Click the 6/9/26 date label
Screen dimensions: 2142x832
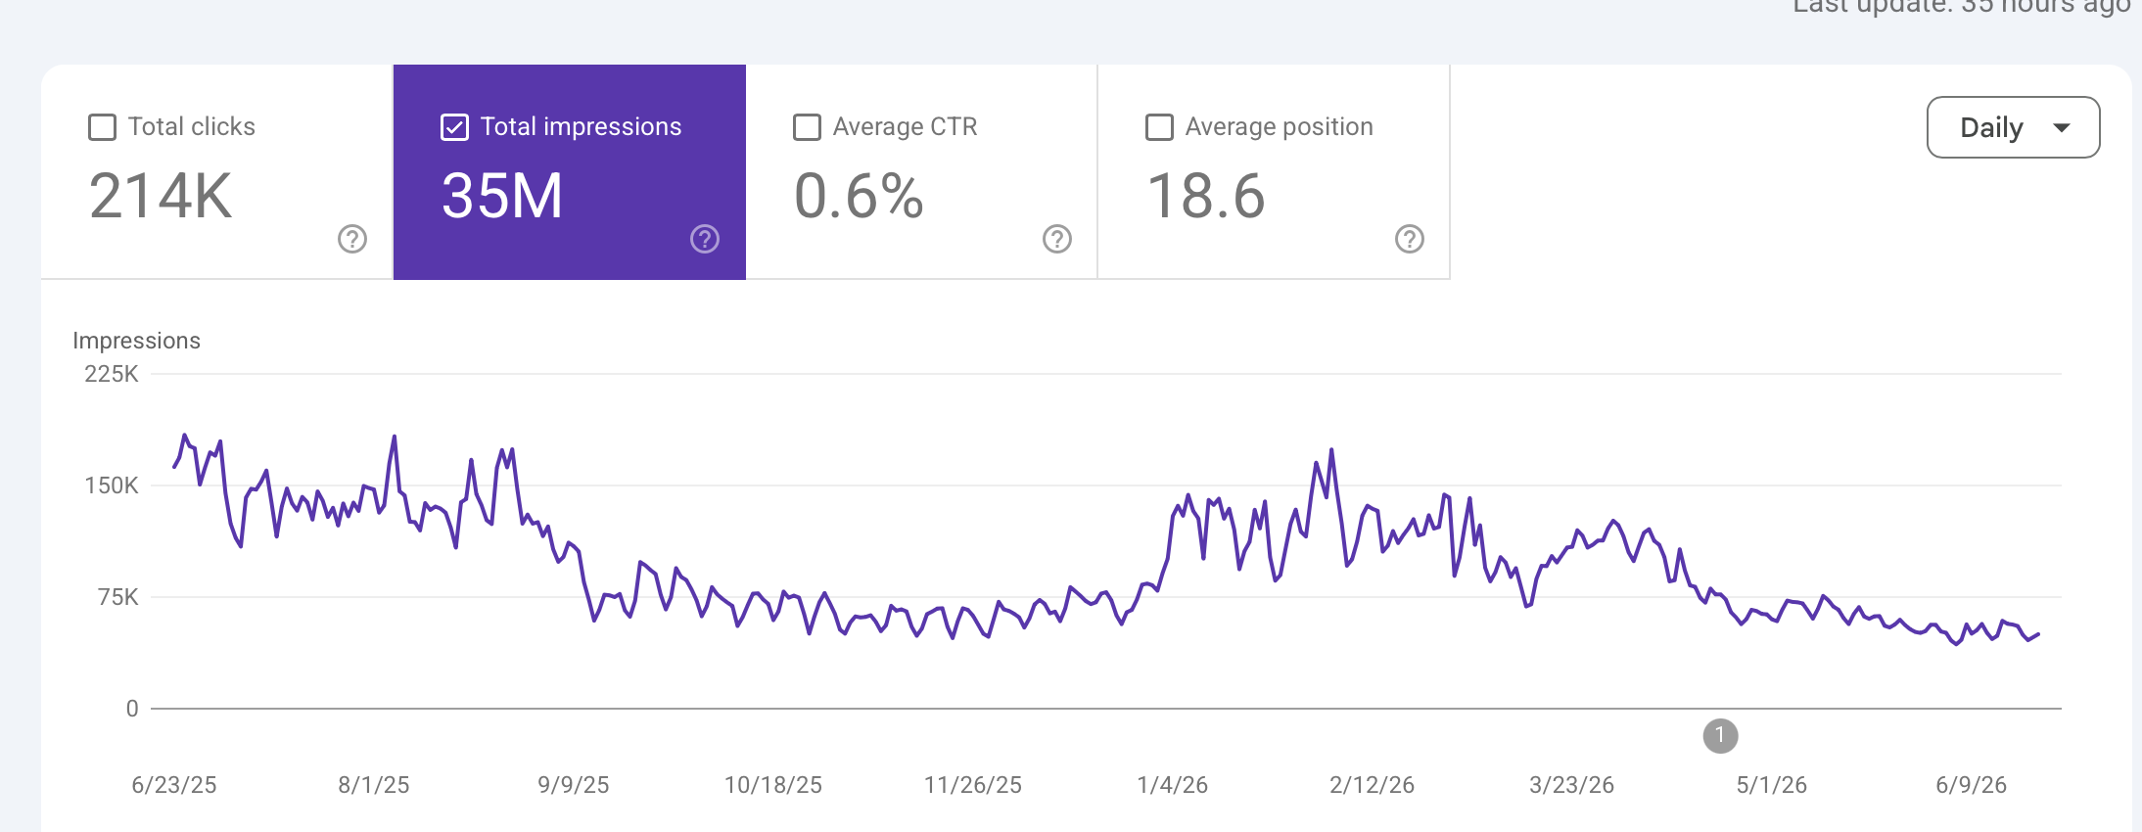pyautogui.click(x=1972, y=785)
